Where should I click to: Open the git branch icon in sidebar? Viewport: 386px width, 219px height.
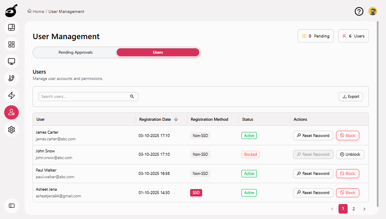11,78
